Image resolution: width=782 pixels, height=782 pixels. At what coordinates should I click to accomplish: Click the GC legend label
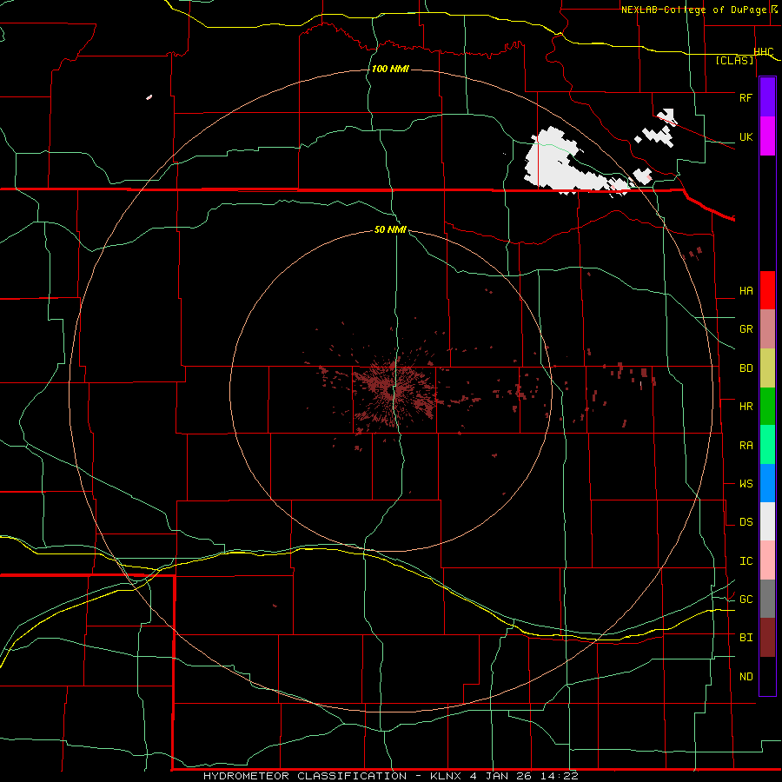coord(746,600)
